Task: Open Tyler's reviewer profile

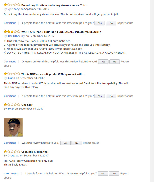Action: pyautogui.click(x=11, y=109)
